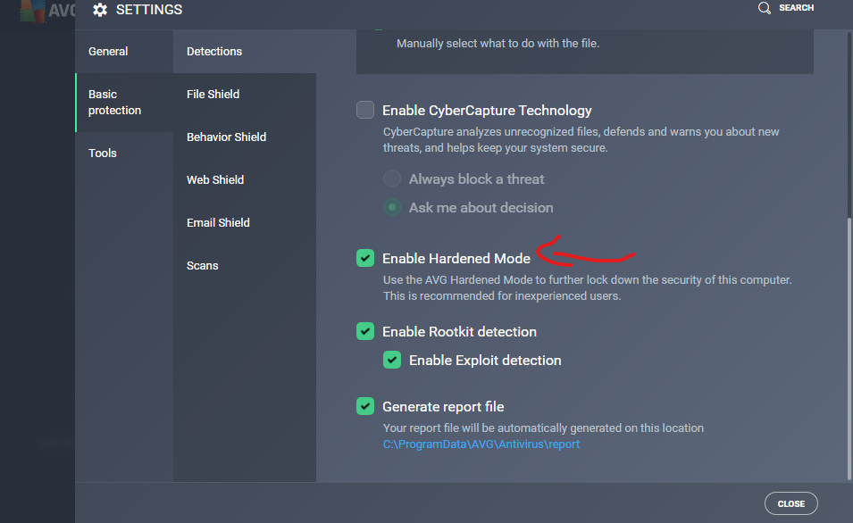Click the 'Generate report file' label
Viewport: 853px width, 523px height.
coord(443,407)
